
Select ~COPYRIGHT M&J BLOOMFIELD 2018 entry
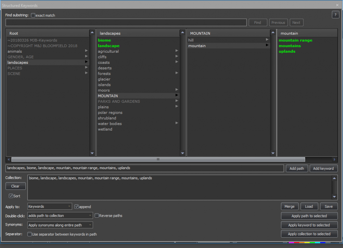pos(48,46)
